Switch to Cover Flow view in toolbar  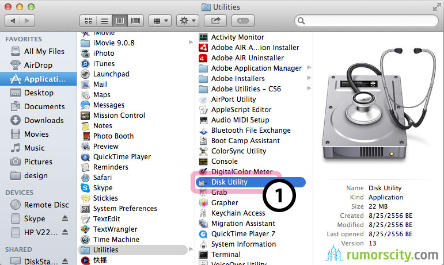(136, 21)
